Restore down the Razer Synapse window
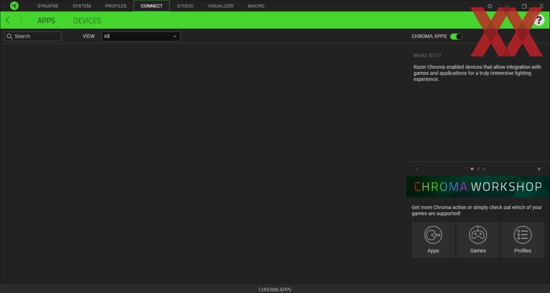Image resolution: width=550 pixels, height=293 pixels. (524, 6)
